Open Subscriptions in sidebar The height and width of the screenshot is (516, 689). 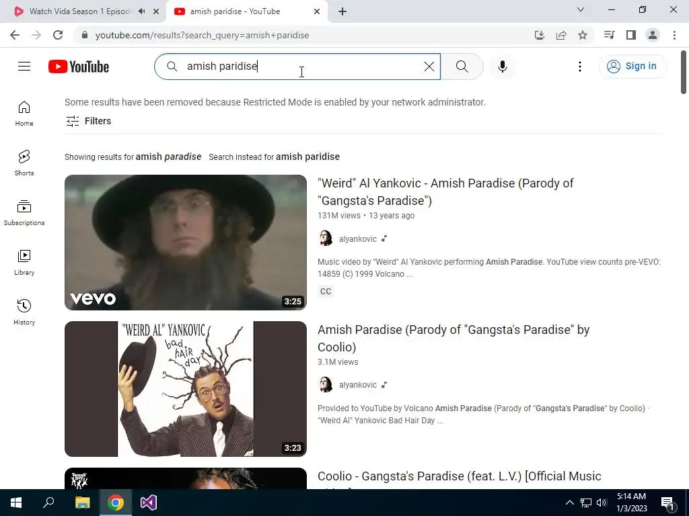pos(24,213)
